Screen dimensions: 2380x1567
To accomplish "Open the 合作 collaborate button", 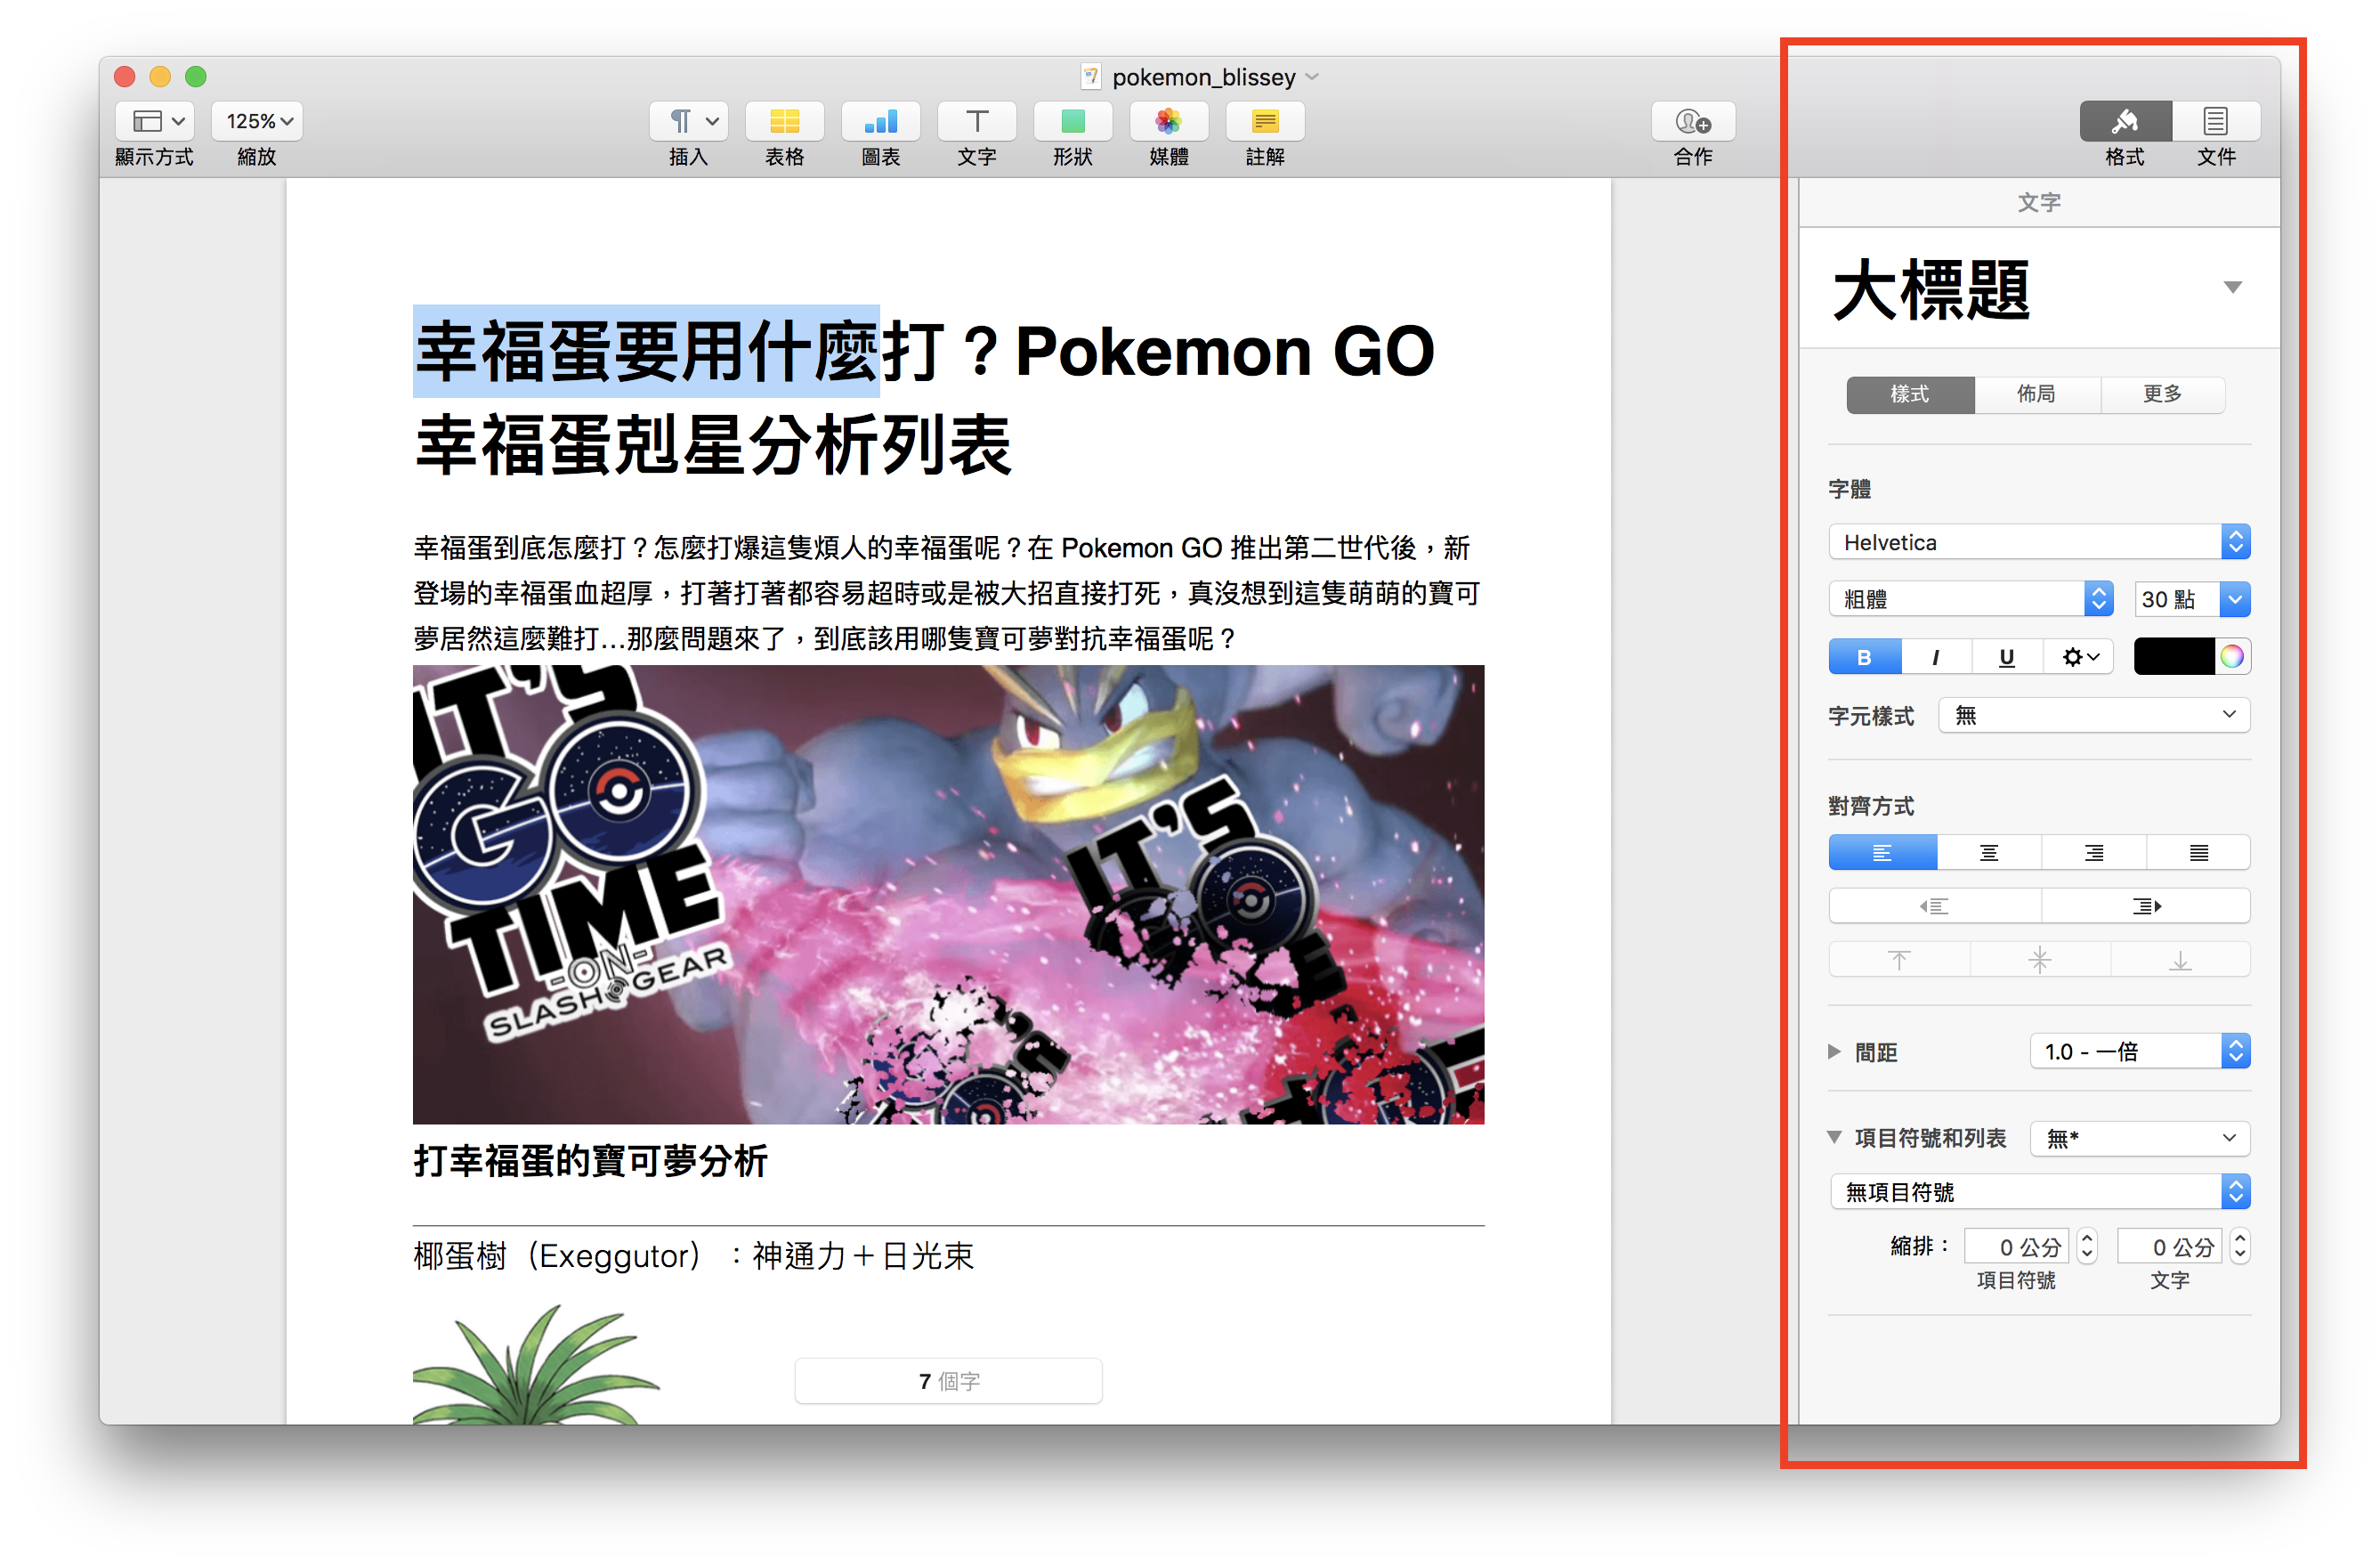I will click(x=1693, y=121).
